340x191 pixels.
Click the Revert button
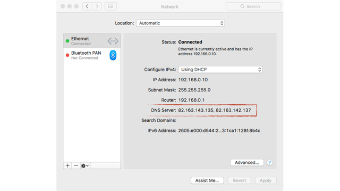(240, 180)
